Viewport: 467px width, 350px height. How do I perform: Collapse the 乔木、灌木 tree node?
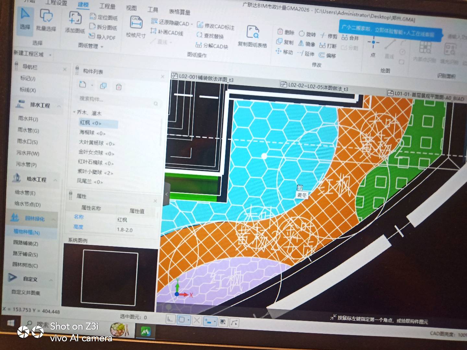point(74,112)
